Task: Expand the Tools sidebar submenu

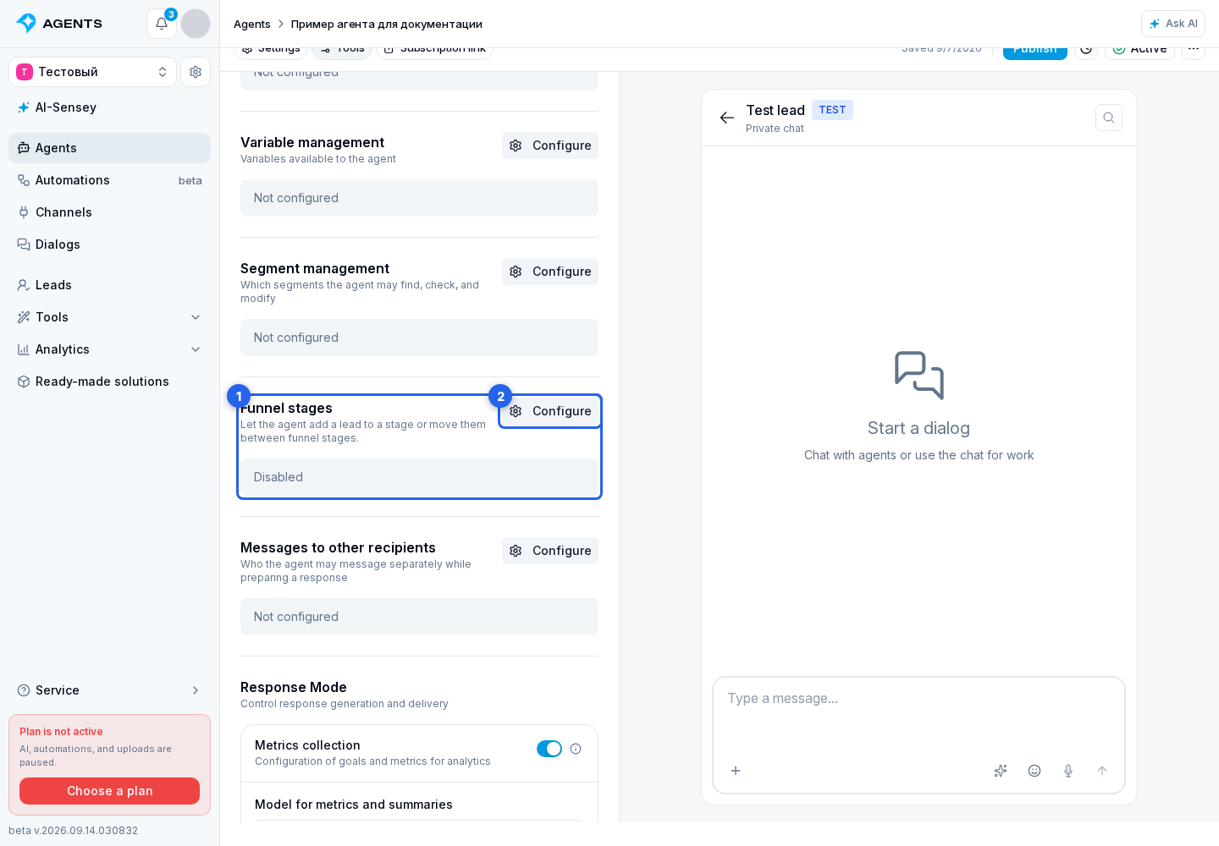Action: 109,317
